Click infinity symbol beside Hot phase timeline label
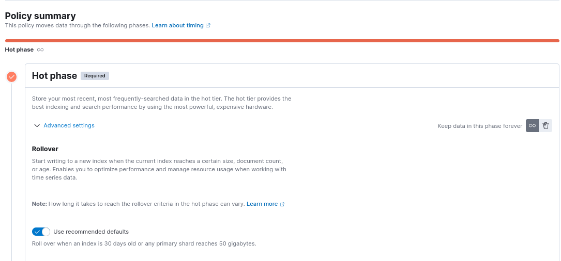The image size is (561, 261). pyautogui.click(x=40, y=50)
